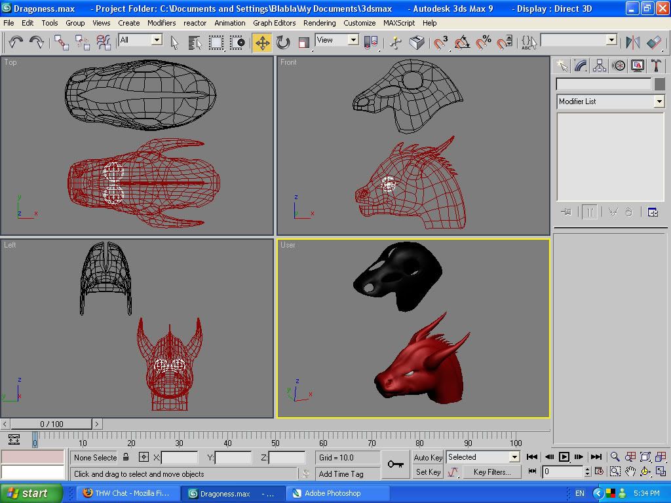Switch to the Utilities hammer tab

[656, 65]
